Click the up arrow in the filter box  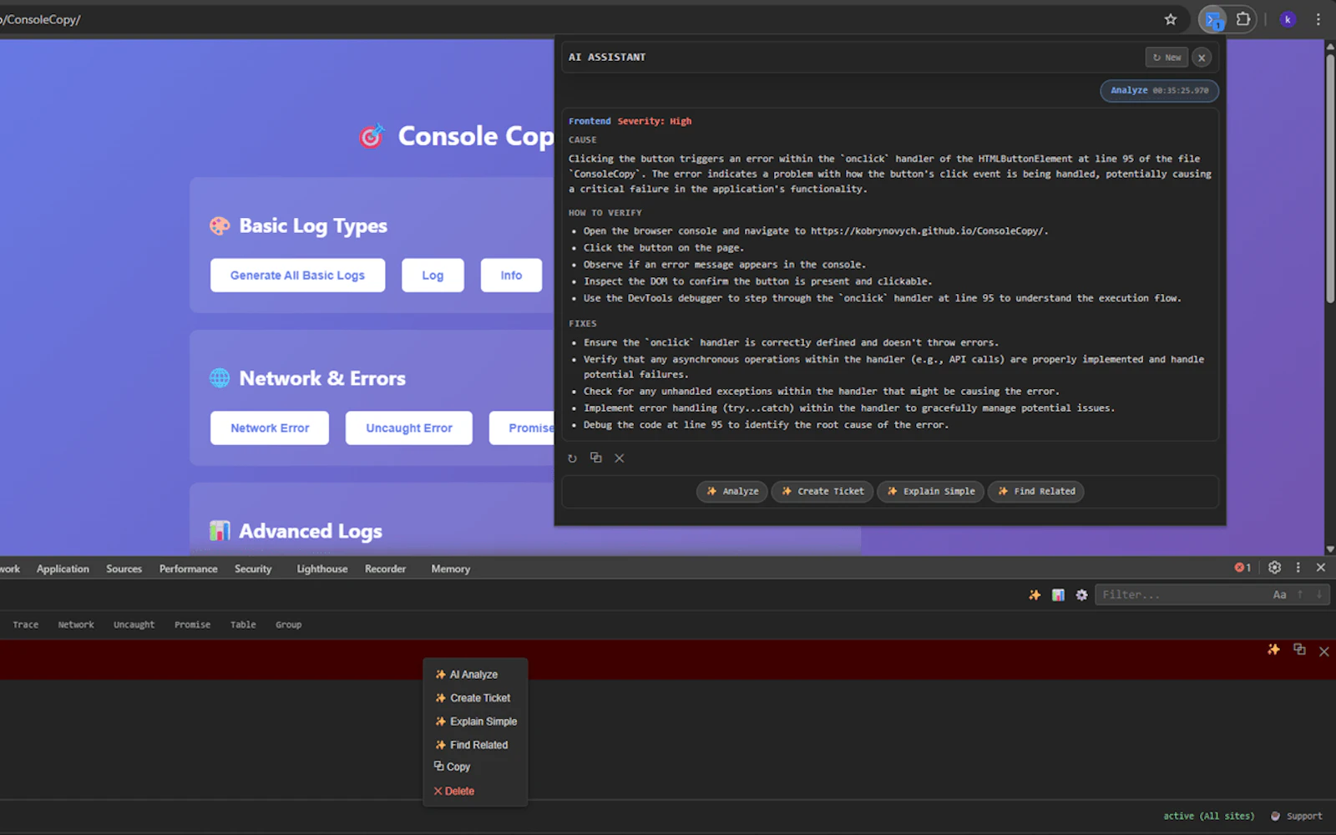click(1300, 595)
